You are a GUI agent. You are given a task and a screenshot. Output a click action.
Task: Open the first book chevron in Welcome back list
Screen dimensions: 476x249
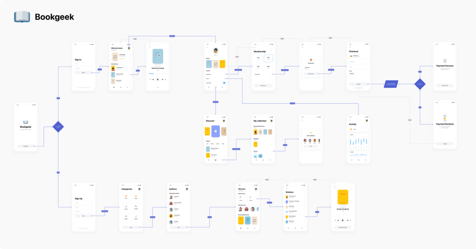click(131, 67)
